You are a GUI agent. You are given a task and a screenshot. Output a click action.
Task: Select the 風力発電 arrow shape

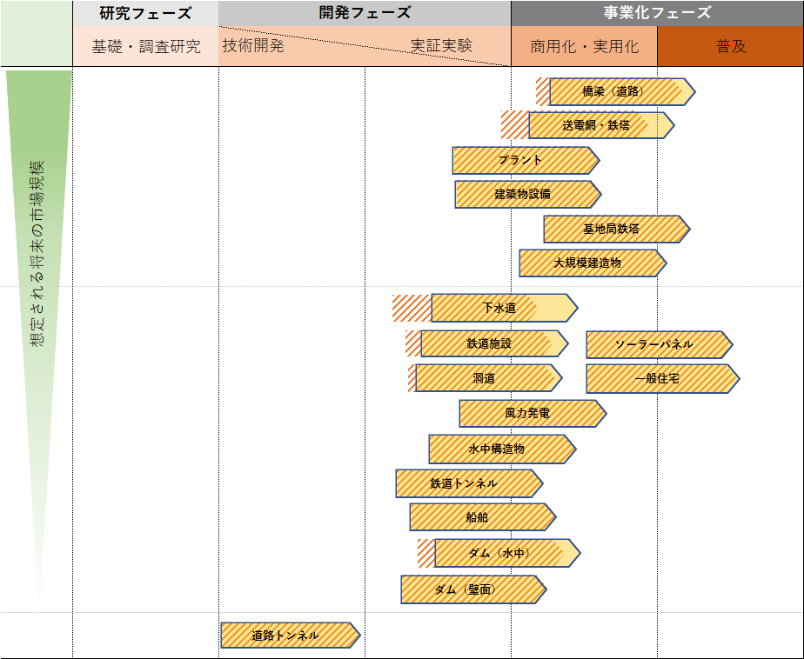531,414
